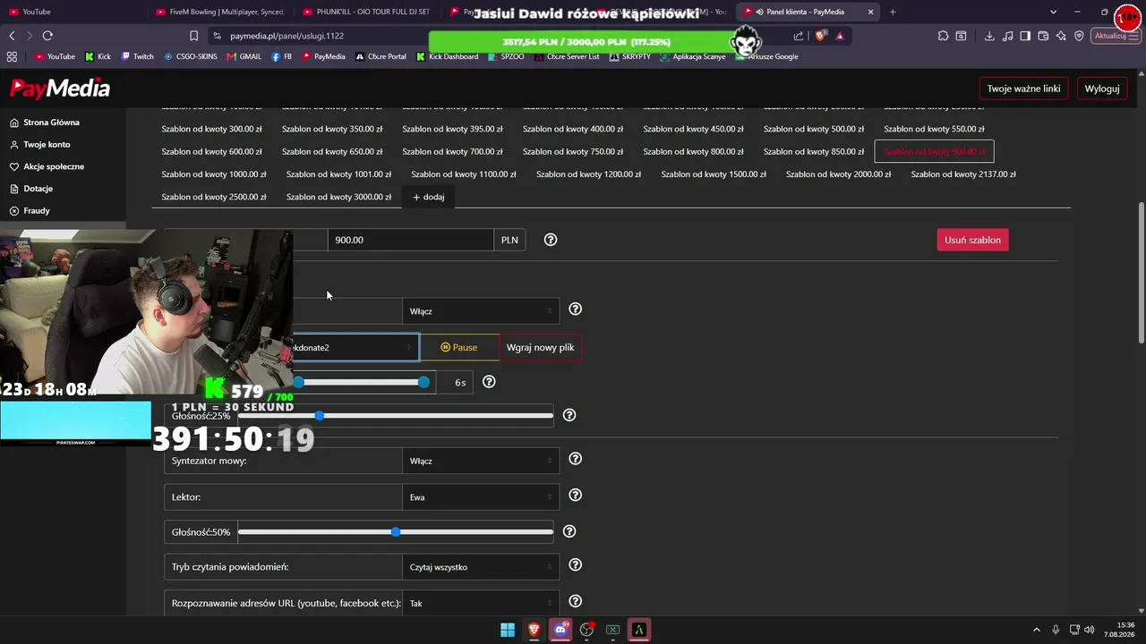Image resolution: width=1146 pixels, height=644 pixels.
Task: Click Brave shields lion icon
Action: pyautogui.click(x=821, y=36)
